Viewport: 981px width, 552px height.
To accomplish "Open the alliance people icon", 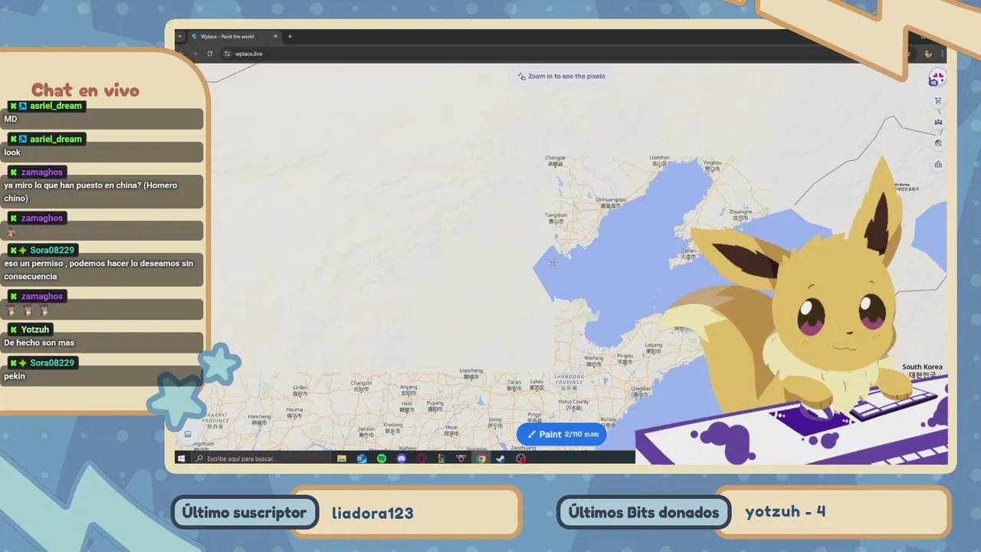I will tap(938, 122).
